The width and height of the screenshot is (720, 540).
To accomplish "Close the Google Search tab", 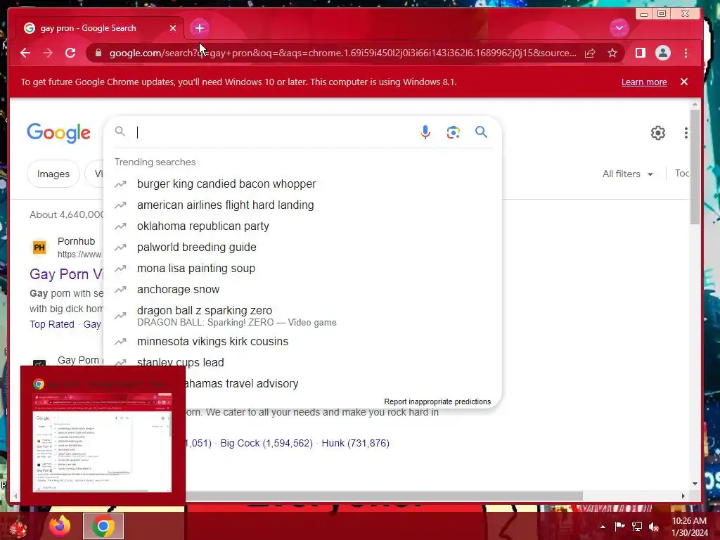I will tap(173, 28).
